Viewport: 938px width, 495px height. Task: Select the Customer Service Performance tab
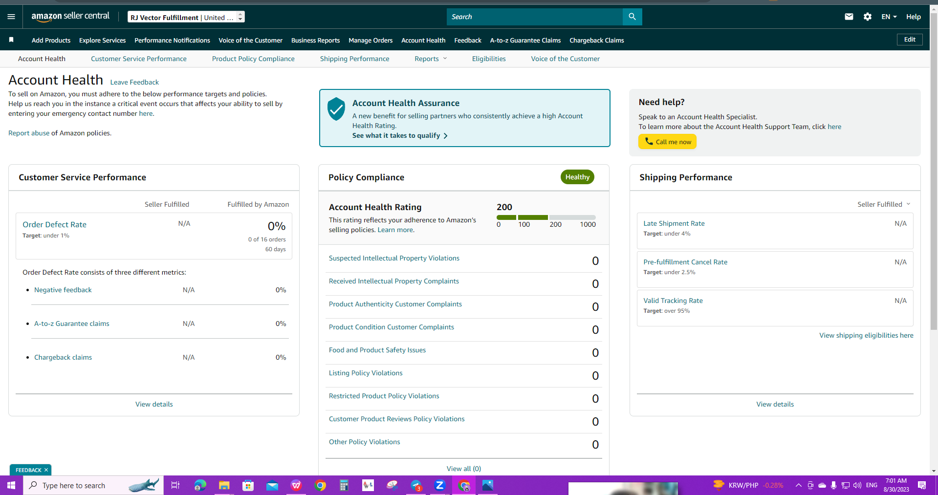pyautogui.click(x=139, y=59)
